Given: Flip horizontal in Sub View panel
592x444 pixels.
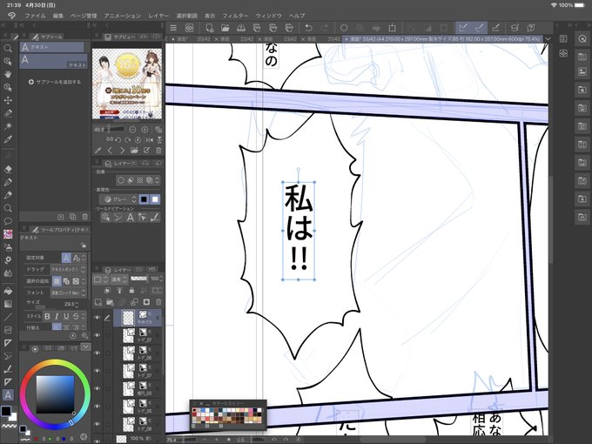Looking at the screenshot, I should (150, 139).
